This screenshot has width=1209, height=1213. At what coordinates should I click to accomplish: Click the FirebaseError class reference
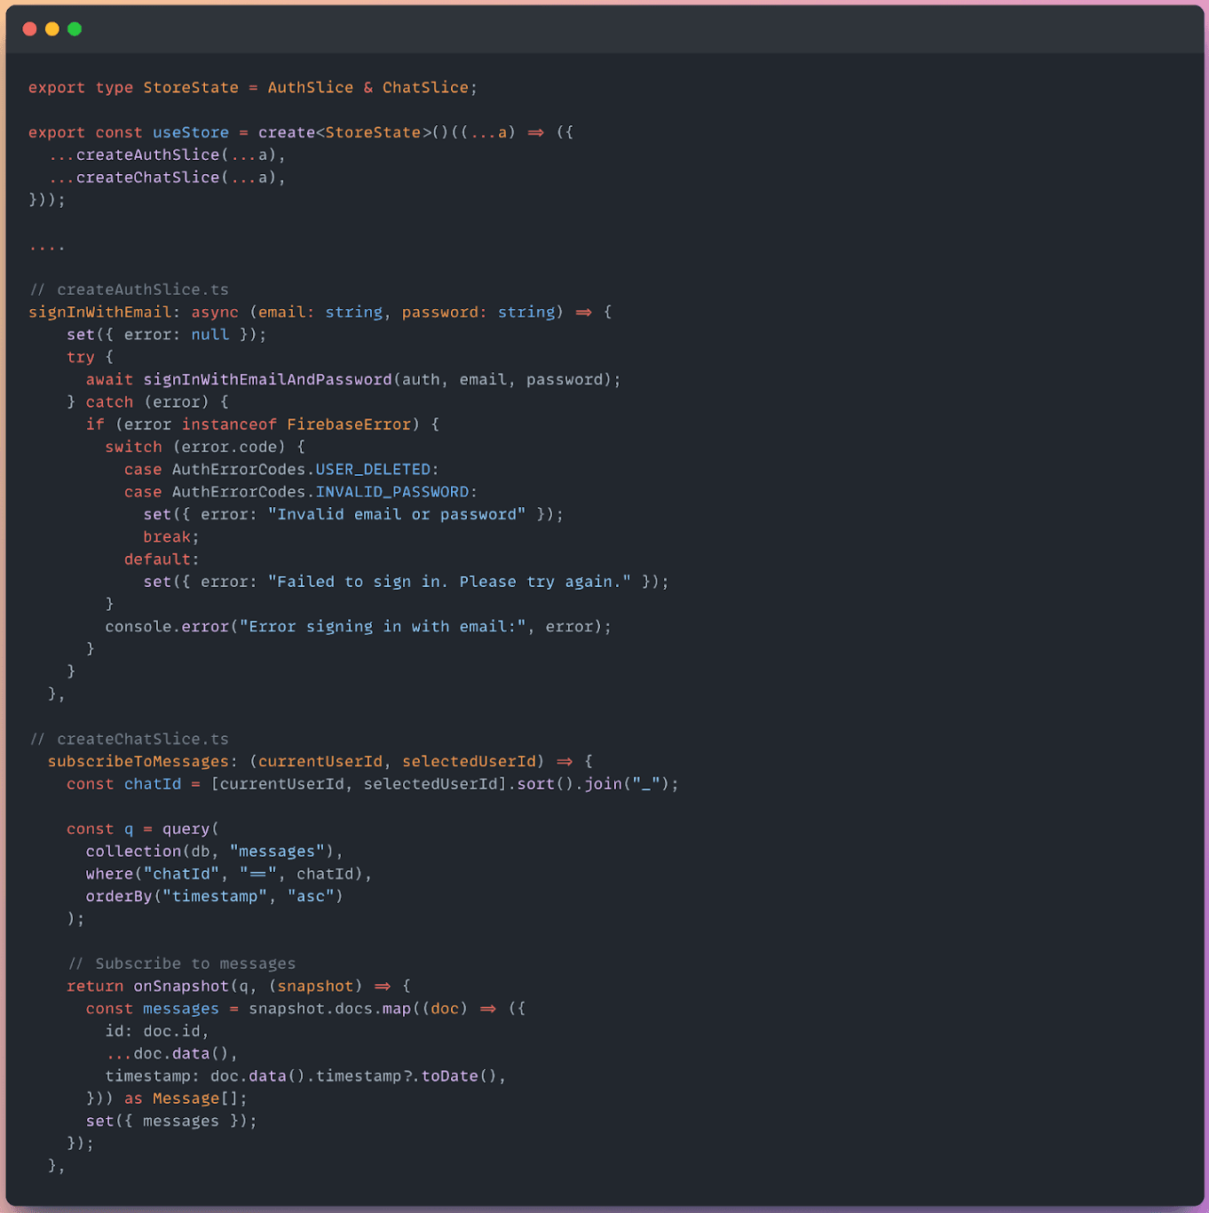(x=348, y=424)
